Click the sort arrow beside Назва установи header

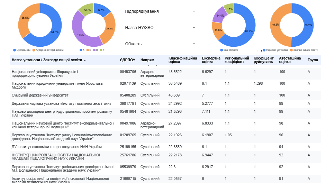85,60
